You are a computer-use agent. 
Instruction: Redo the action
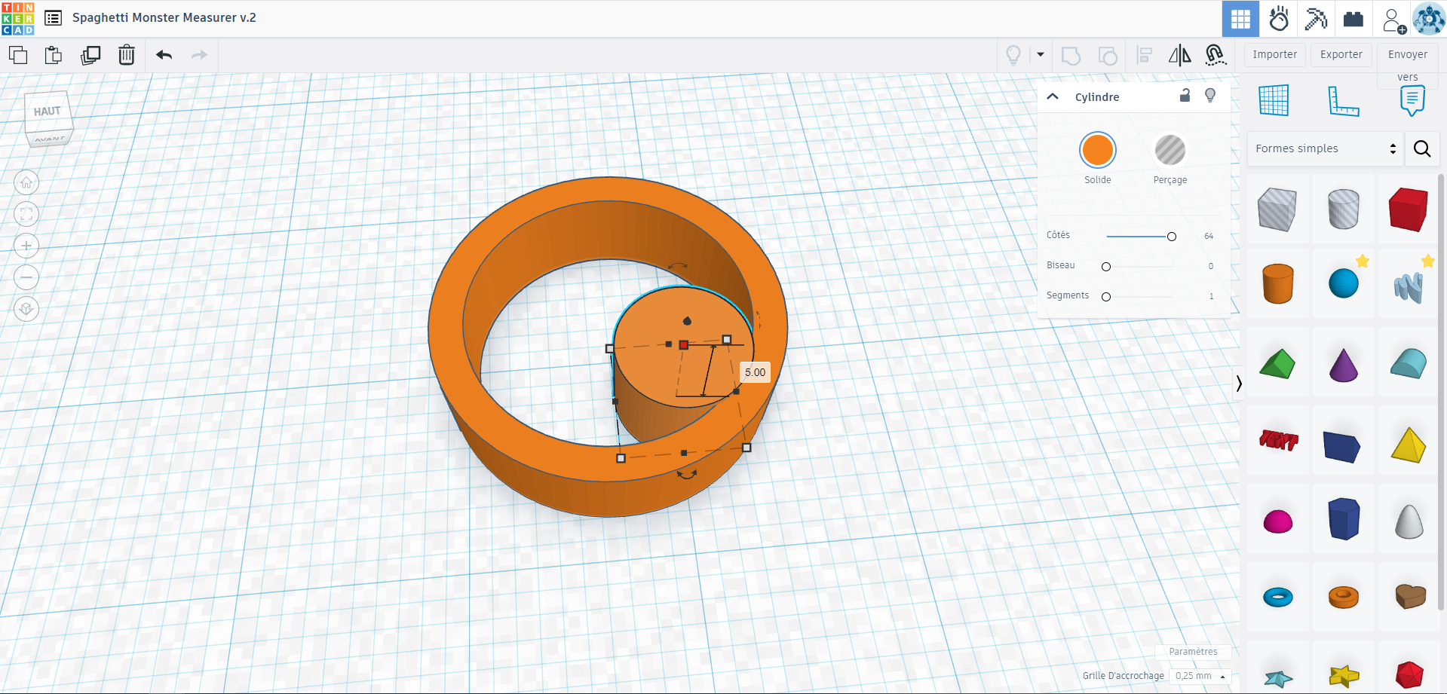coord(199,55)
